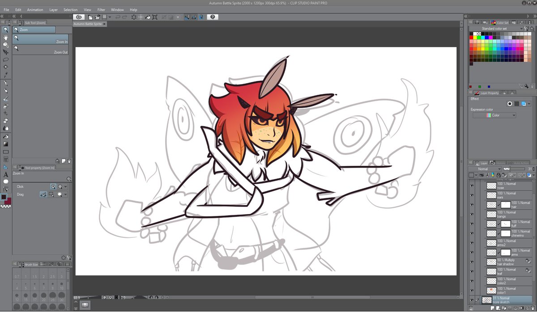The height and width of the screenshot is (312, 537).
Task: Select the Figure rectangle tool
Action: pyautogui.click(x=6, y=152)
